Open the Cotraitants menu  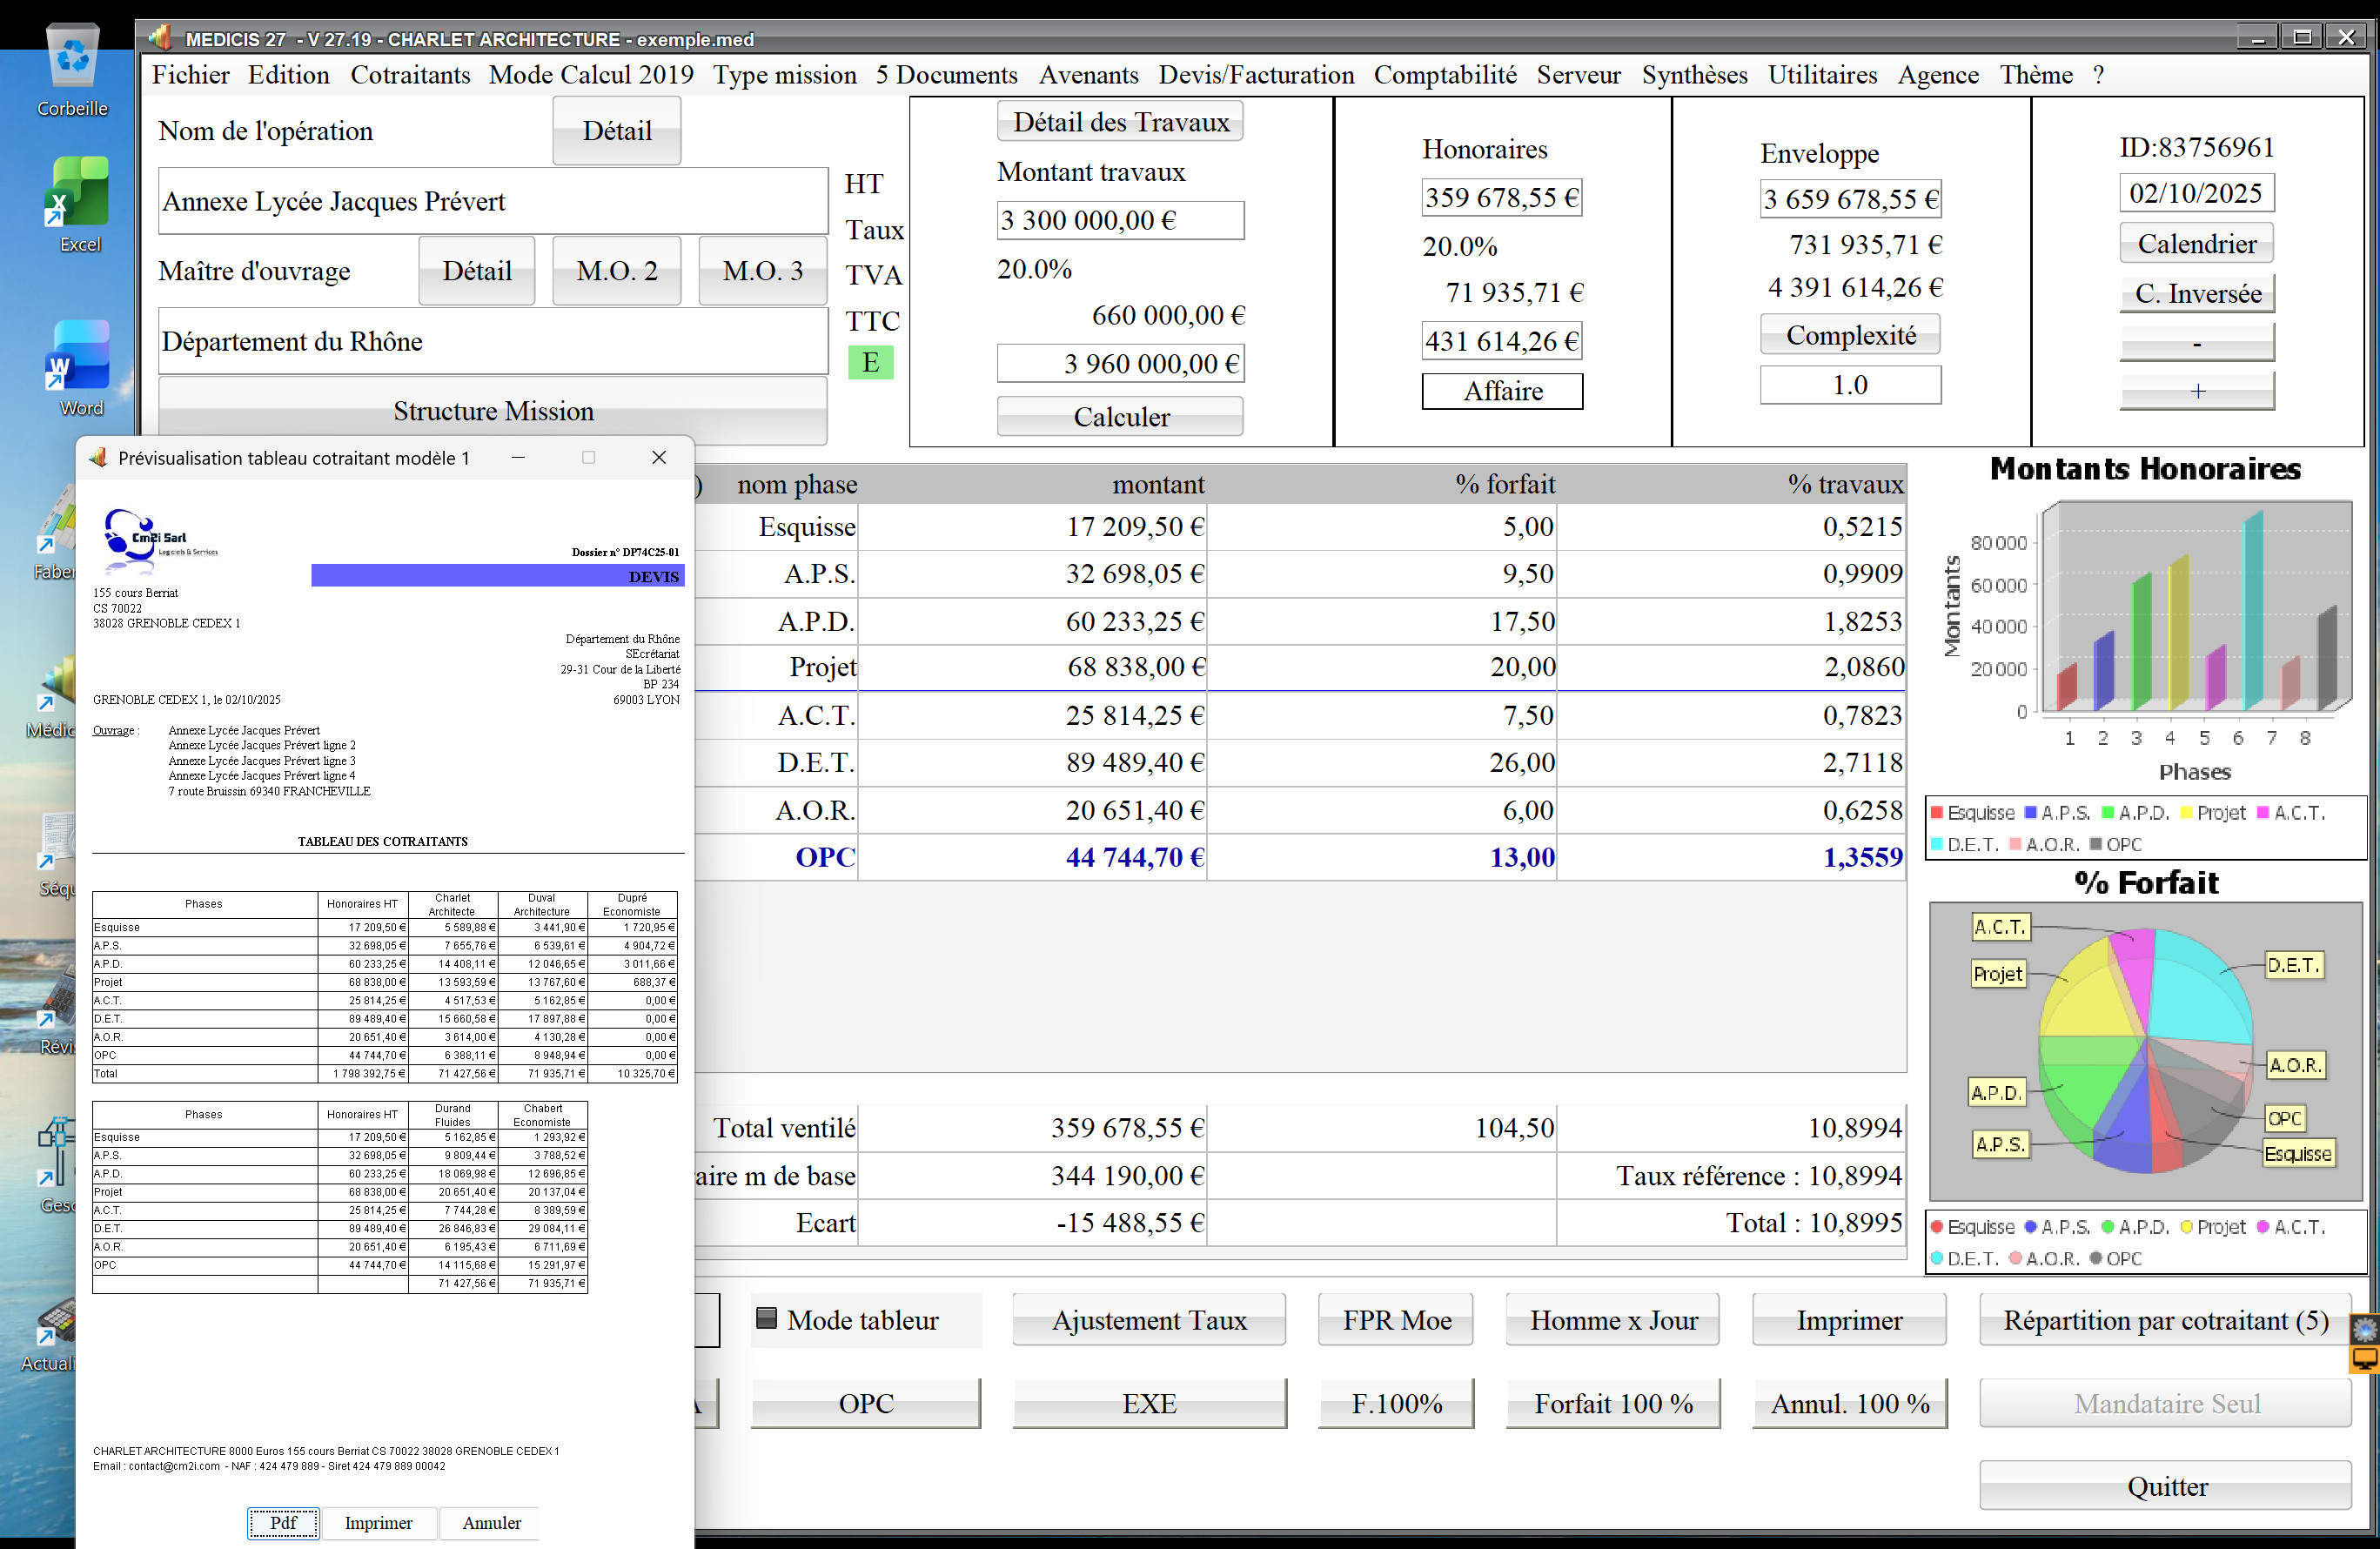pos(410,75)
